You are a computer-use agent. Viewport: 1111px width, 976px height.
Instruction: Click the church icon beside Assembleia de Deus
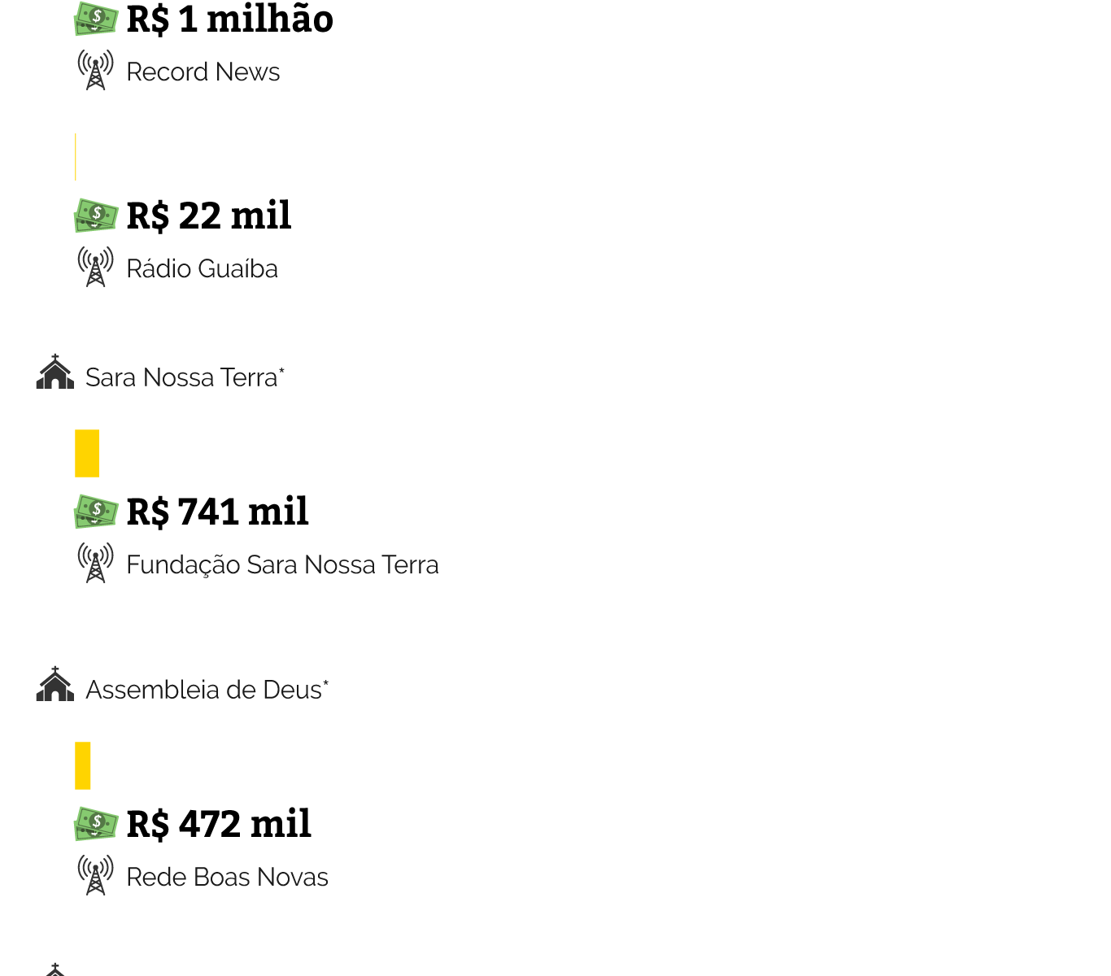55,685
